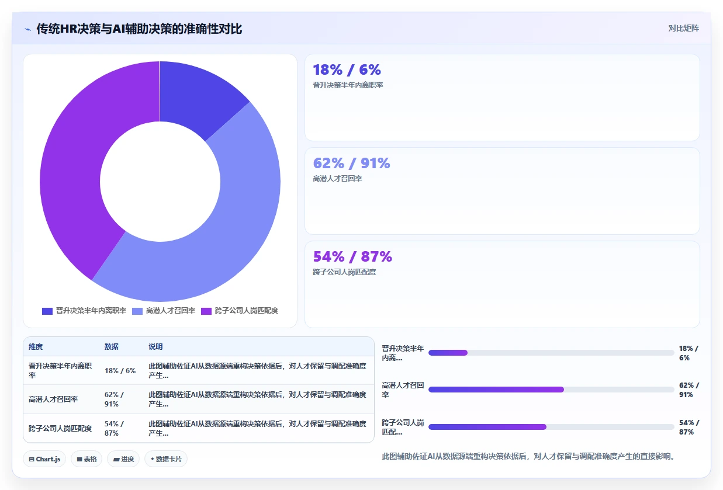Click the 62% / 91% progress bar
Image resolution: width=723 pixels, height=490 pixels.
pos(551,390)
